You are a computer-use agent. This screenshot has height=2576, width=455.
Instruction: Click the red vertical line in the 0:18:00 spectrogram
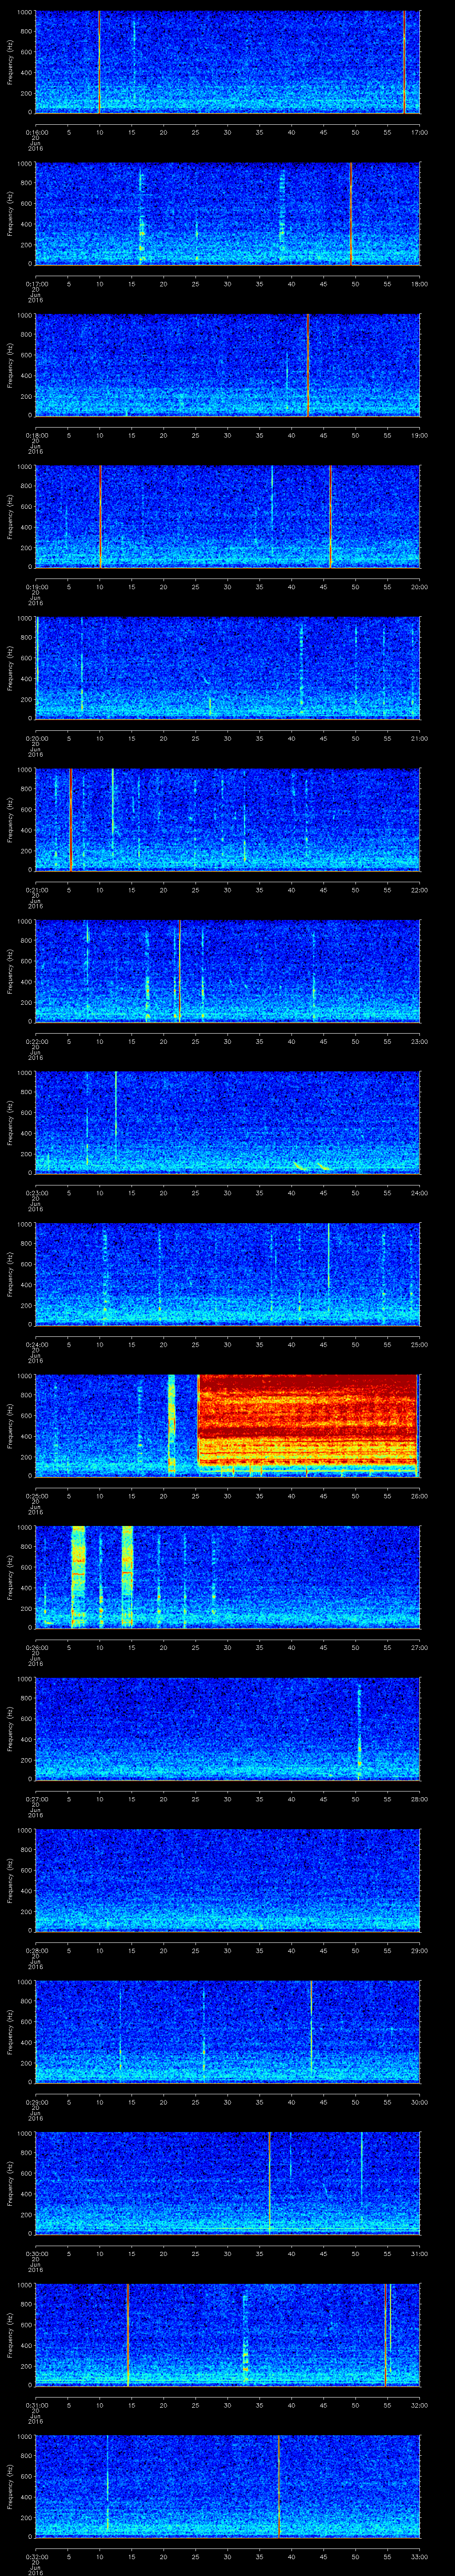308,364
